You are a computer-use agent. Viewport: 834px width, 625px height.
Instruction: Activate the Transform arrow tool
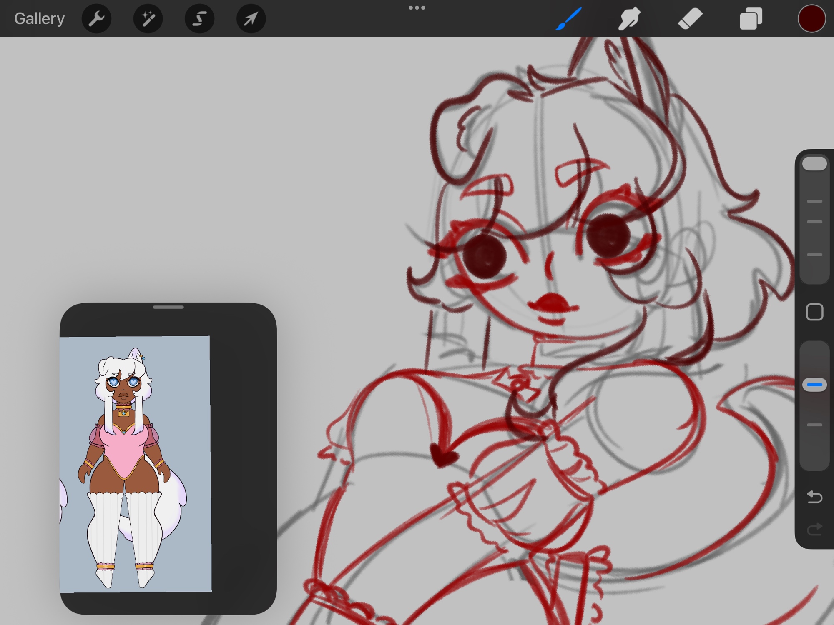point(251,19)
